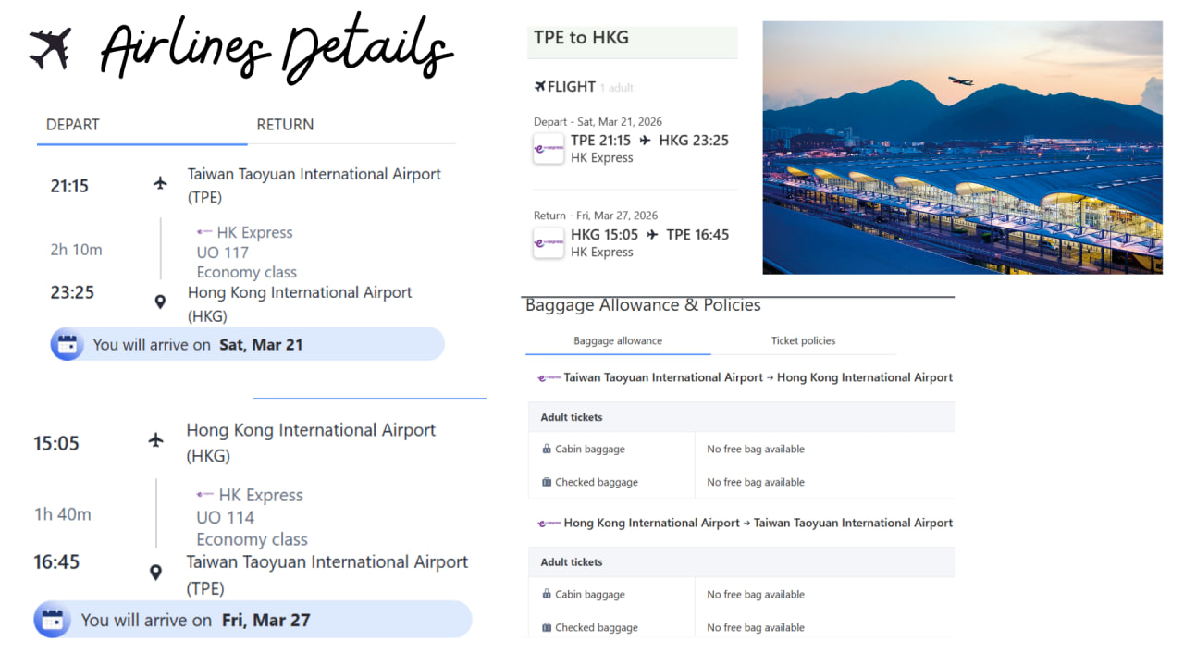The image size is (1184, 666).
Task: Click the Hong Kong airport photo
Action: (962, 148)
